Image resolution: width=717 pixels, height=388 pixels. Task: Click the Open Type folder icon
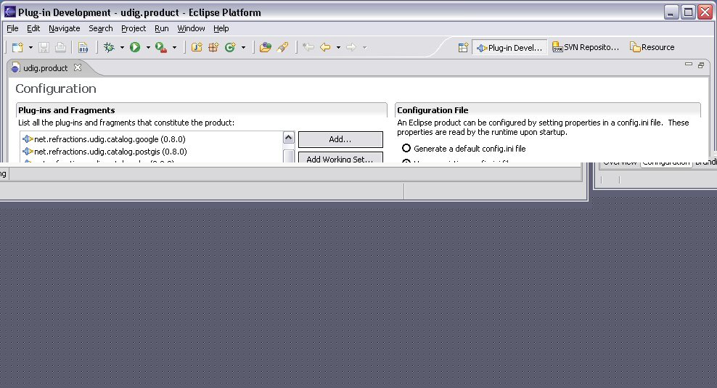click(x=265, y=47)
